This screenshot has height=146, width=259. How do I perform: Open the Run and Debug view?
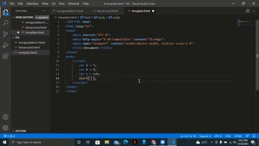(5, 45)
